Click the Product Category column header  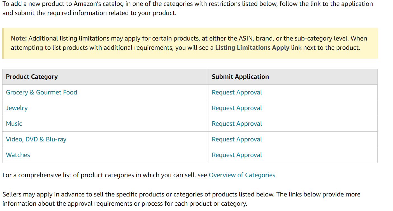pos(32,77)
